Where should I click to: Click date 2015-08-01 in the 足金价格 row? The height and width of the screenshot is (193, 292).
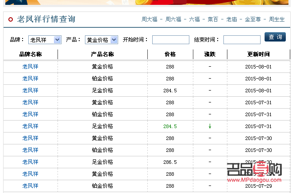pyautogui.click(x=258, y=91)
